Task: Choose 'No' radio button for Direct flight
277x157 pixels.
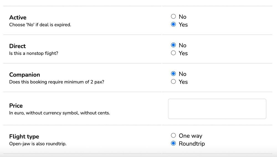Action: [x=173, y=45]
